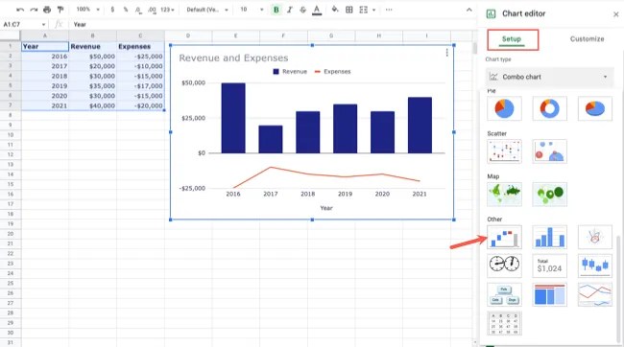The height and width of the screenshot is (347, 624).
Task: Open the Combo chart type dropdown
Action: tap(549, 77)
